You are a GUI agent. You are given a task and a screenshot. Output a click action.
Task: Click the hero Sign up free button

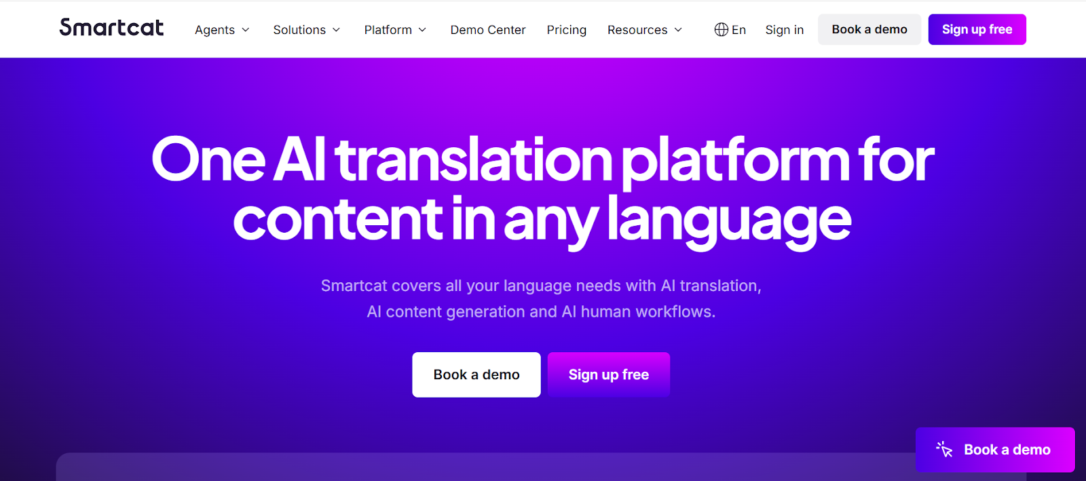point(609,374)
